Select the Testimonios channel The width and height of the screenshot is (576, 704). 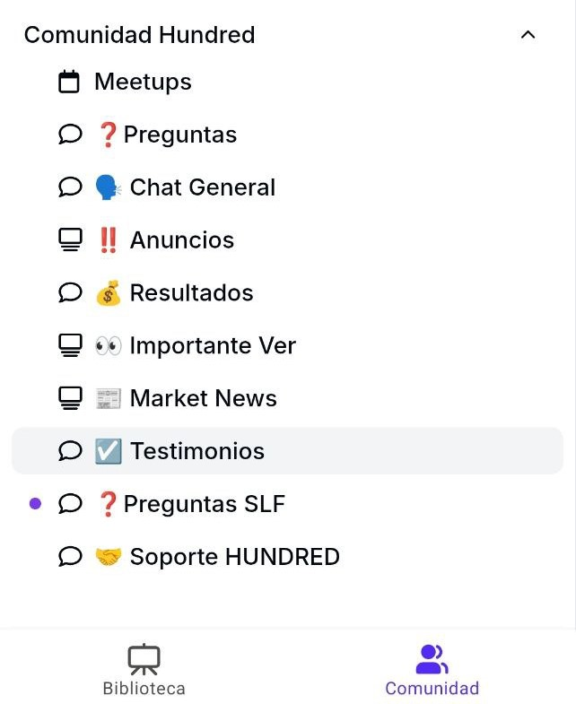coord(197,451)
